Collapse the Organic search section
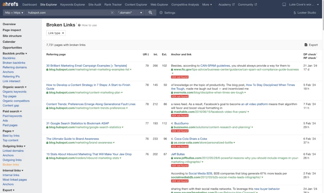This screenshot has width=324, height=193. pyautogui.click(x=15, y=87)
